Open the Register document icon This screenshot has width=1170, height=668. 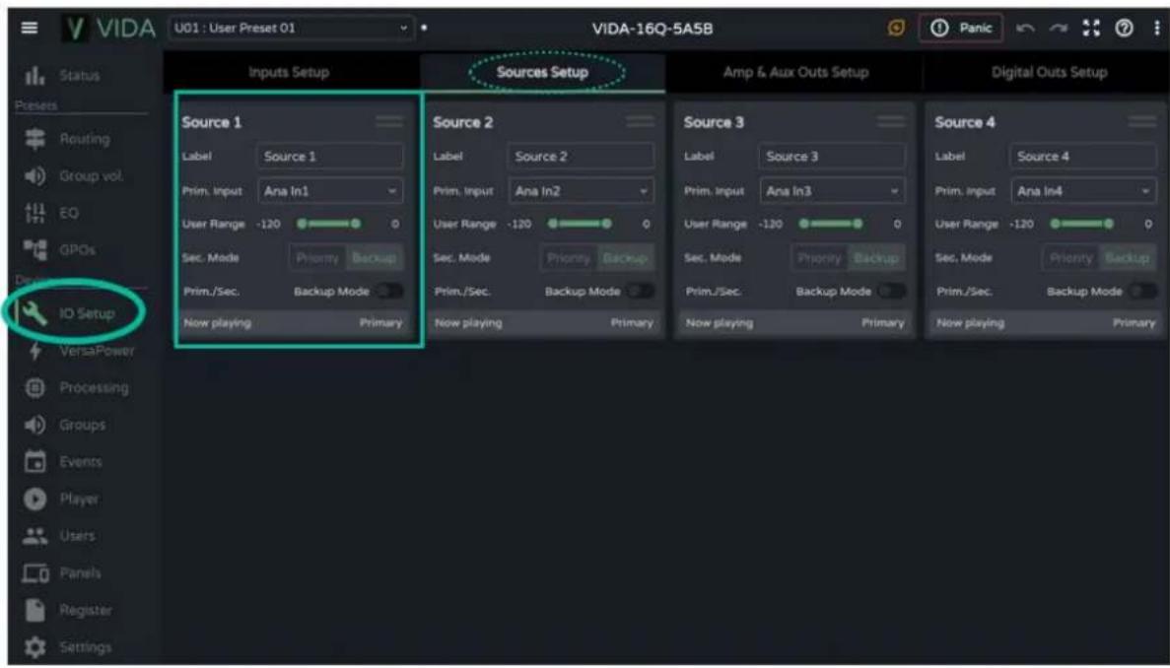coord(34,610)
